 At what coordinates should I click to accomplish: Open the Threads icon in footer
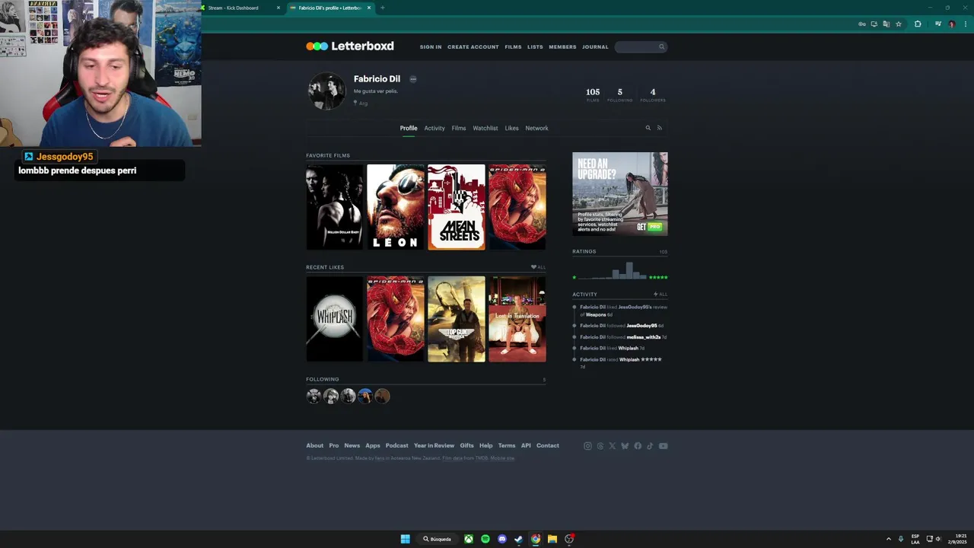pos(600,446)
